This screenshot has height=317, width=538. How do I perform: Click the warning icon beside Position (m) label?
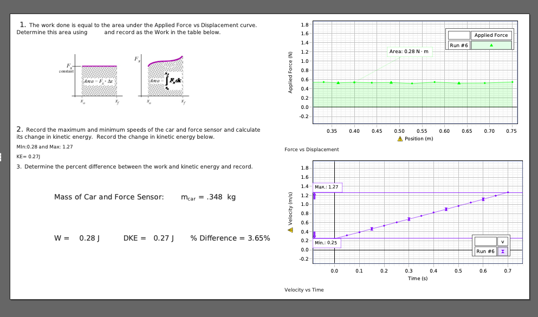[x=400, y=139]
